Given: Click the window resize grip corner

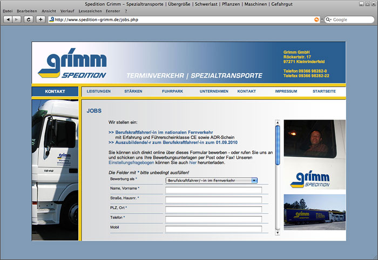Looking at the screenshot, I should tap(375, 257).
